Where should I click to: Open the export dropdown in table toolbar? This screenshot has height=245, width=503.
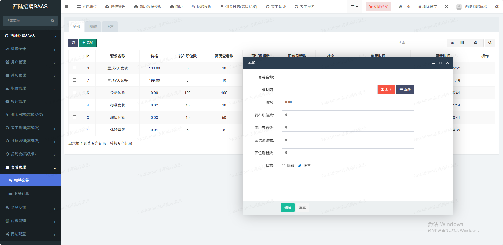tap(477, 43)
